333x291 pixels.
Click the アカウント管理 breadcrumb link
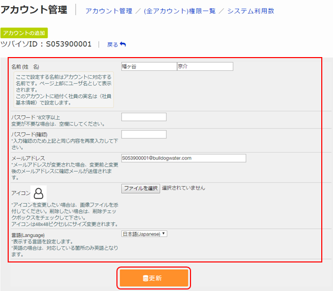109,11
